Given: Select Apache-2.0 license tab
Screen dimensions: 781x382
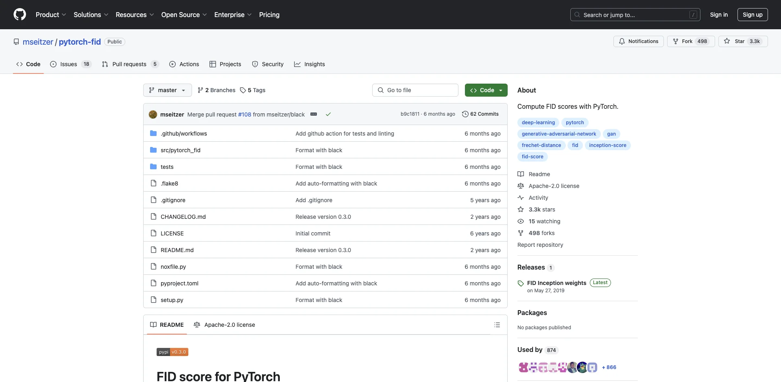Looking at the screenshot, I should tap(225, 325).
